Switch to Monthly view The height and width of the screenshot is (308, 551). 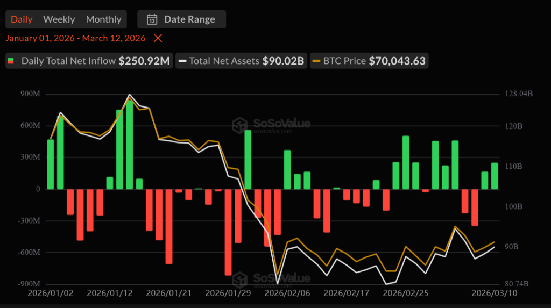(x=104, y=19)
